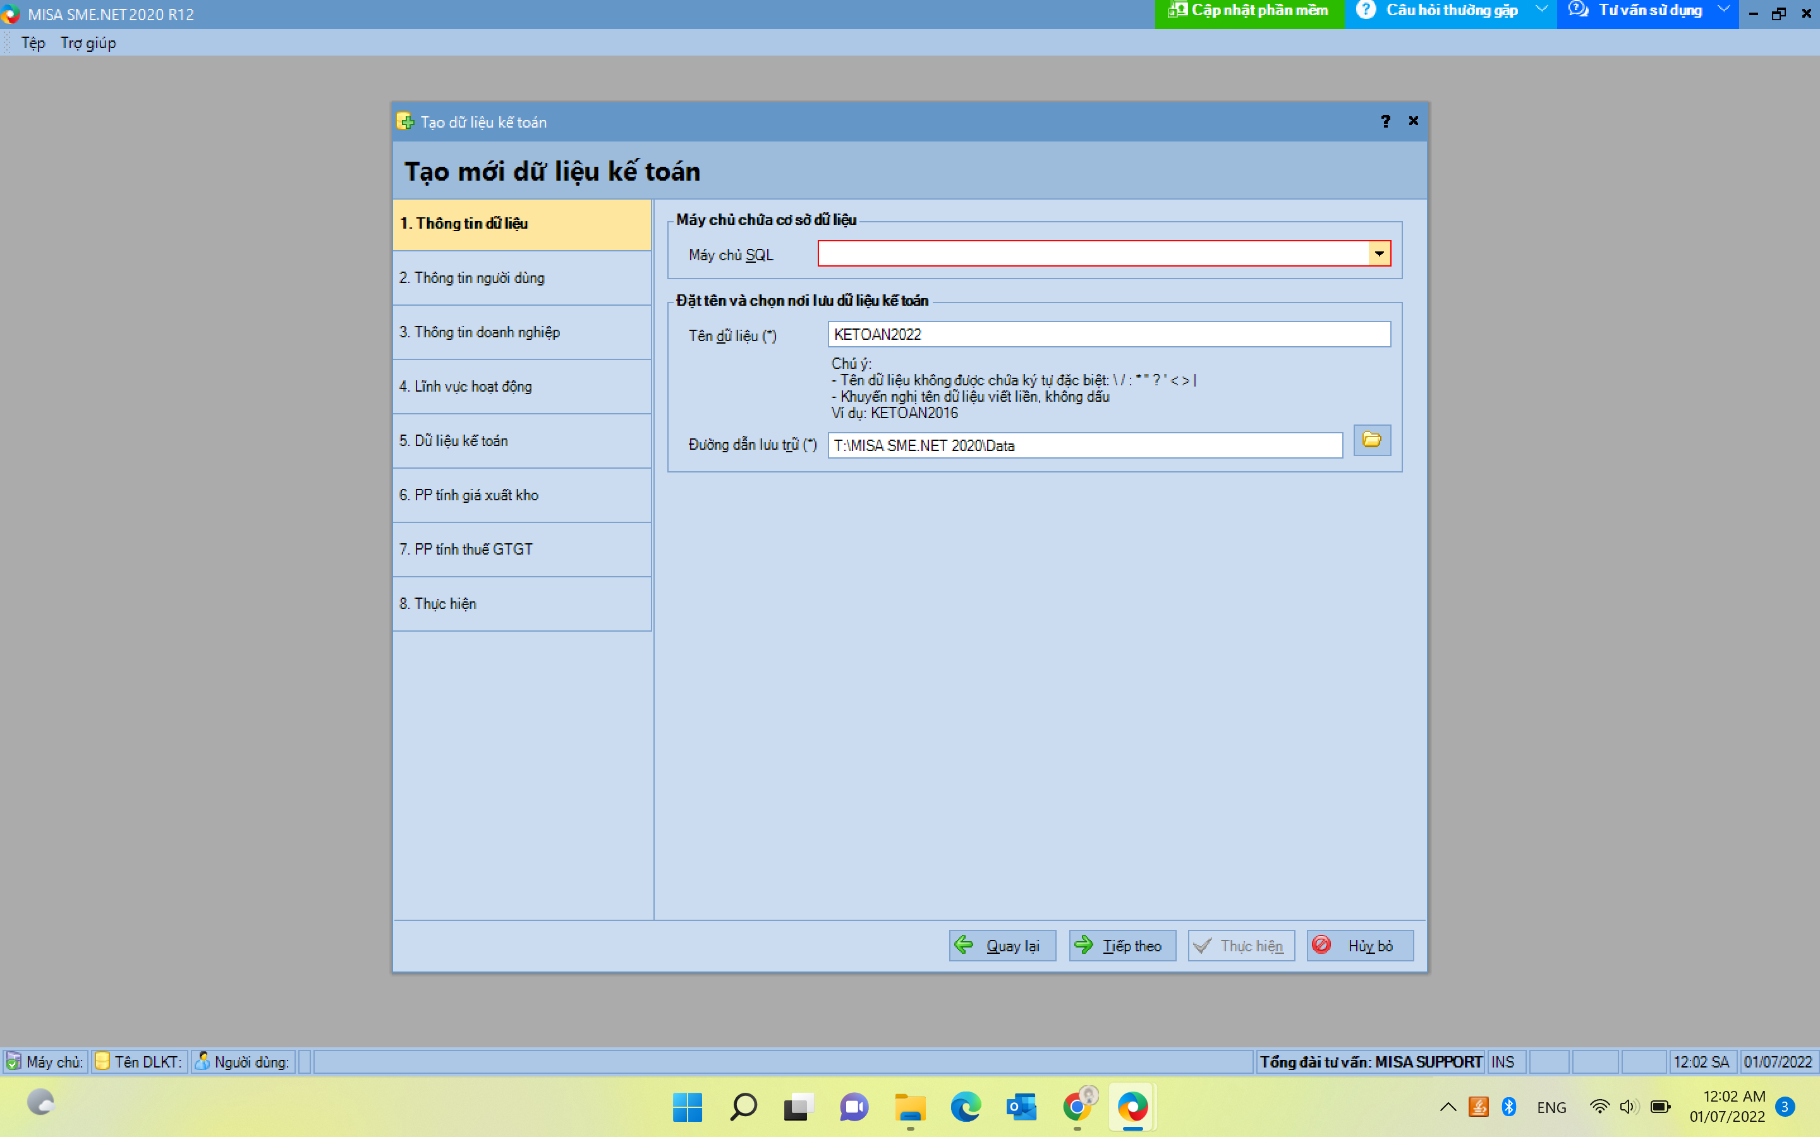Image resolution: width=1820 pixels, height=1137 pixels.
Task: Select step 5. Dữ liệu kế toán
Action: coord(522,441)
